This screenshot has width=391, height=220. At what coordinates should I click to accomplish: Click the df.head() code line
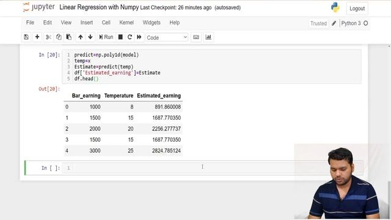coord(86,79)
